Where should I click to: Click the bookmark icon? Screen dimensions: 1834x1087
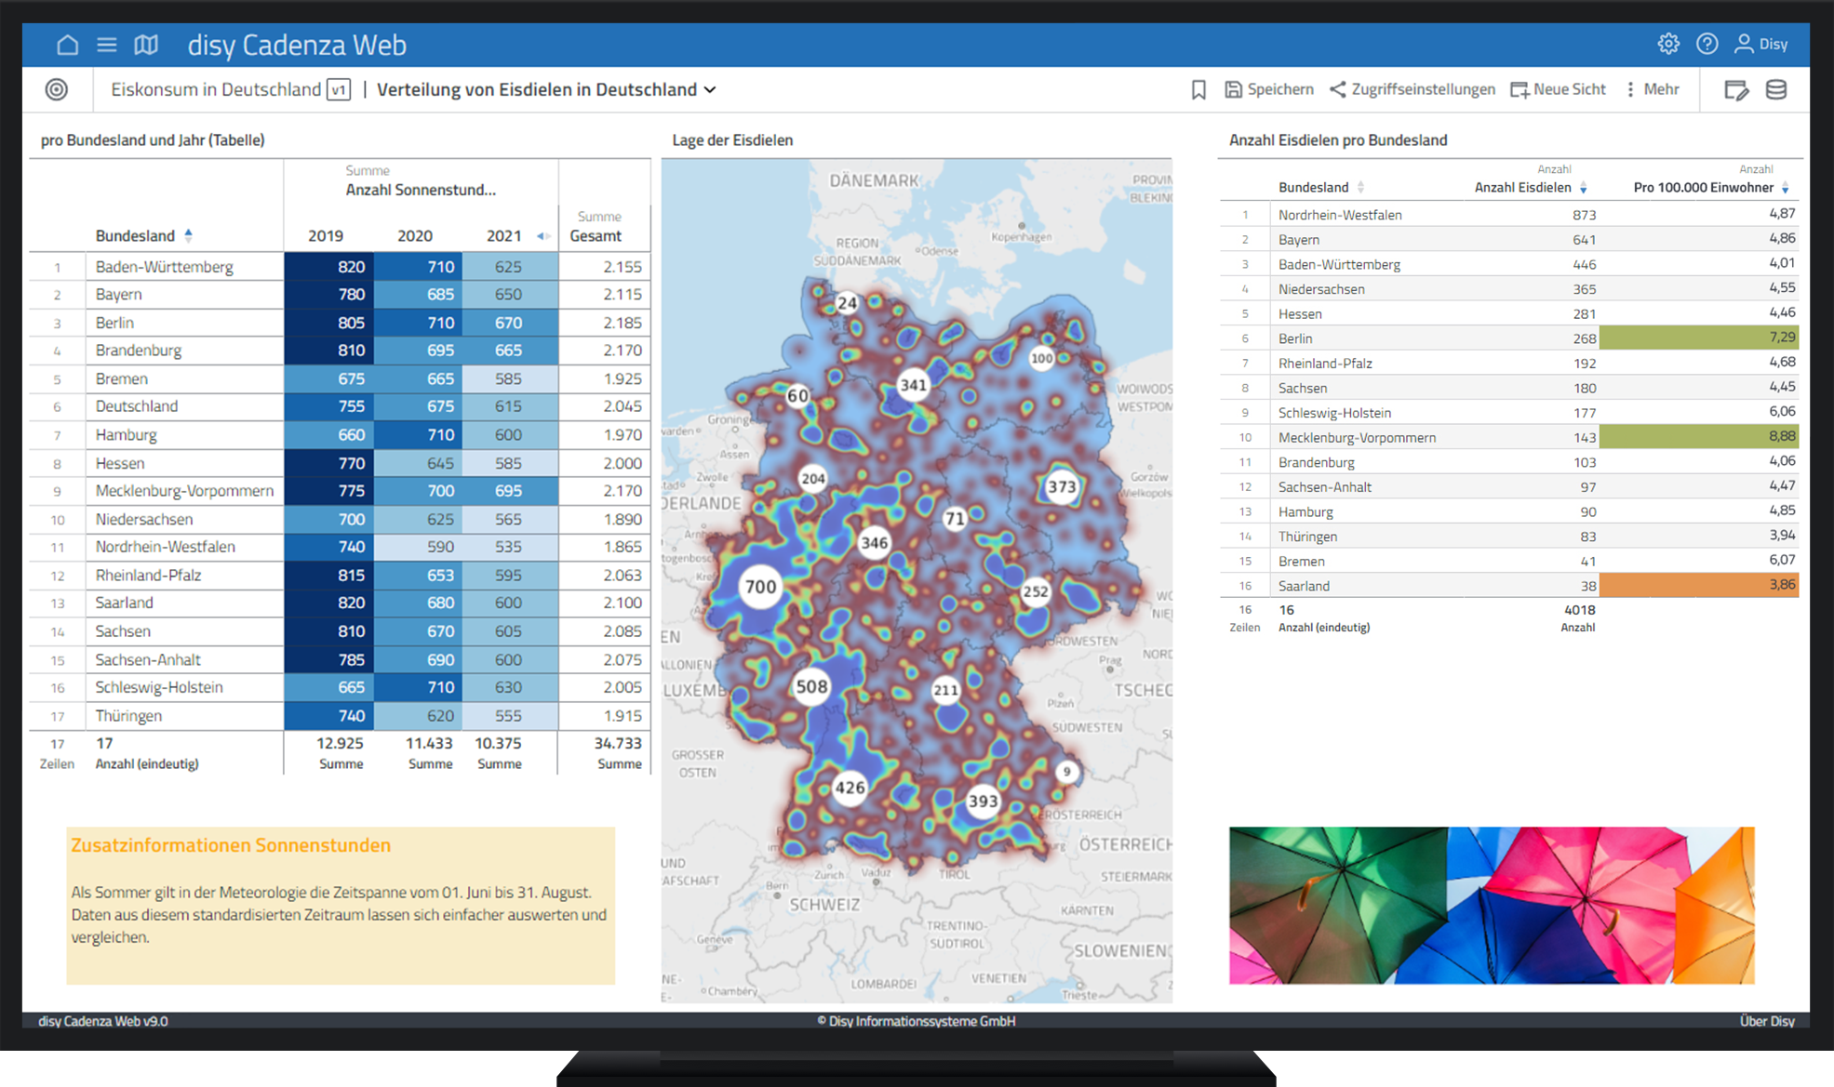[1198, 89]
